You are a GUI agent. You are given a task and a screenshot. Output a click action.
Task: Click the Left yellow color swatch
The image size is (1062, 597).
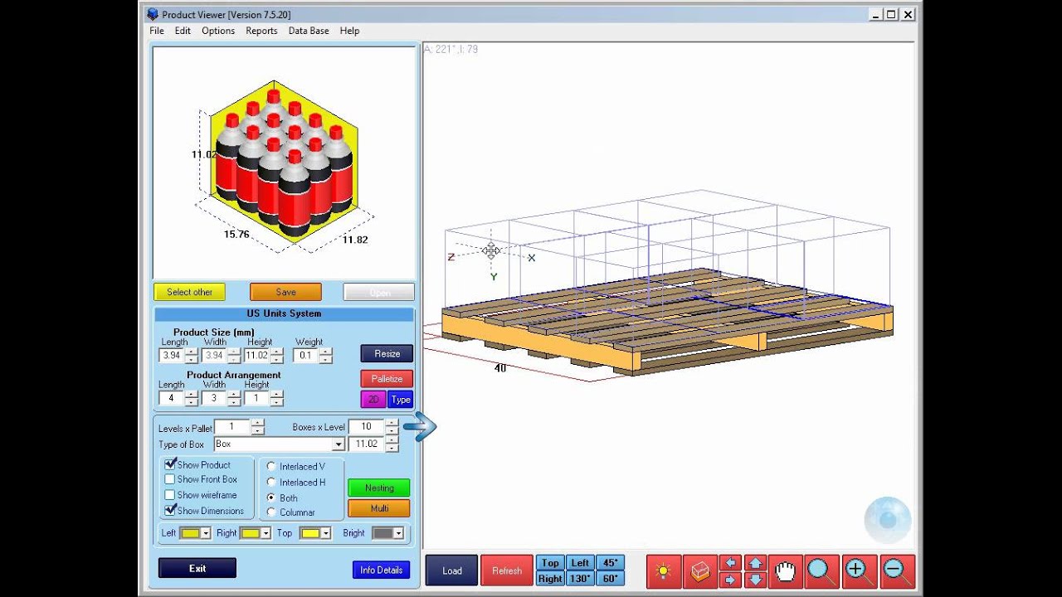click(190, 533)
